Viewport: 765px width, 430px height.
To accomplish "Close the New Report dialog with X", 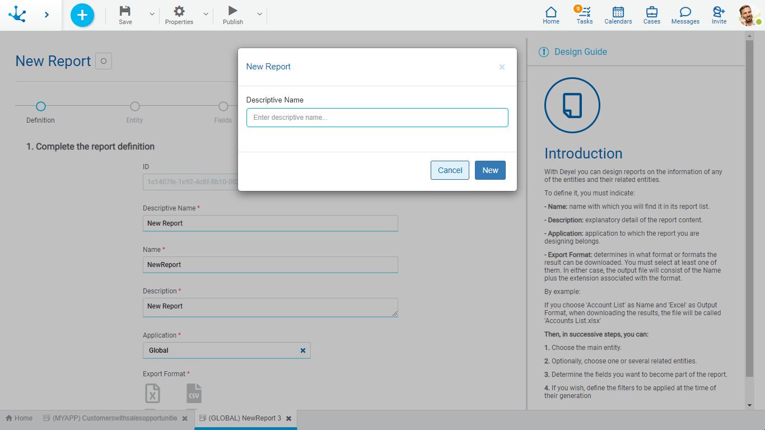I will pos(502,67).
